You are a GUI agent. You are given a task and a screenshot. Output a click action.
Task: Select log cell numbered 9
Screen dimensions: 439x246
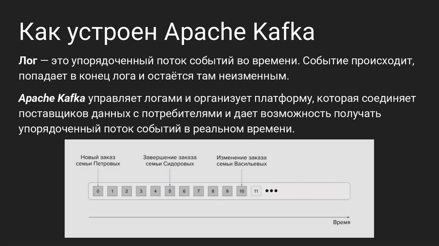(227, 191)
